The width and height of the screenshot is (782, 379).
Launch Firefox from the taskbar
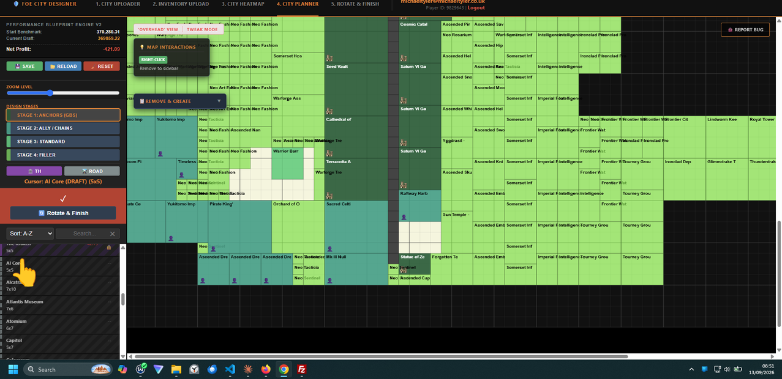[x=265, y=369]
